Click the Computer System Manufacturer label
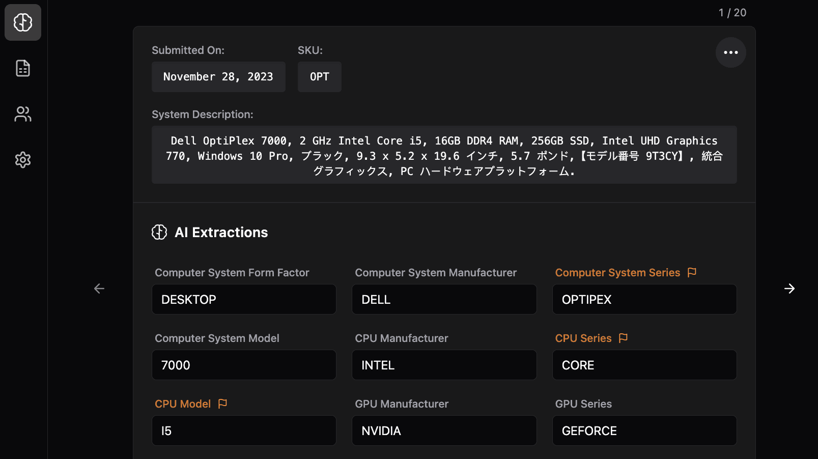818x459 pixels. tap(436, 273)
